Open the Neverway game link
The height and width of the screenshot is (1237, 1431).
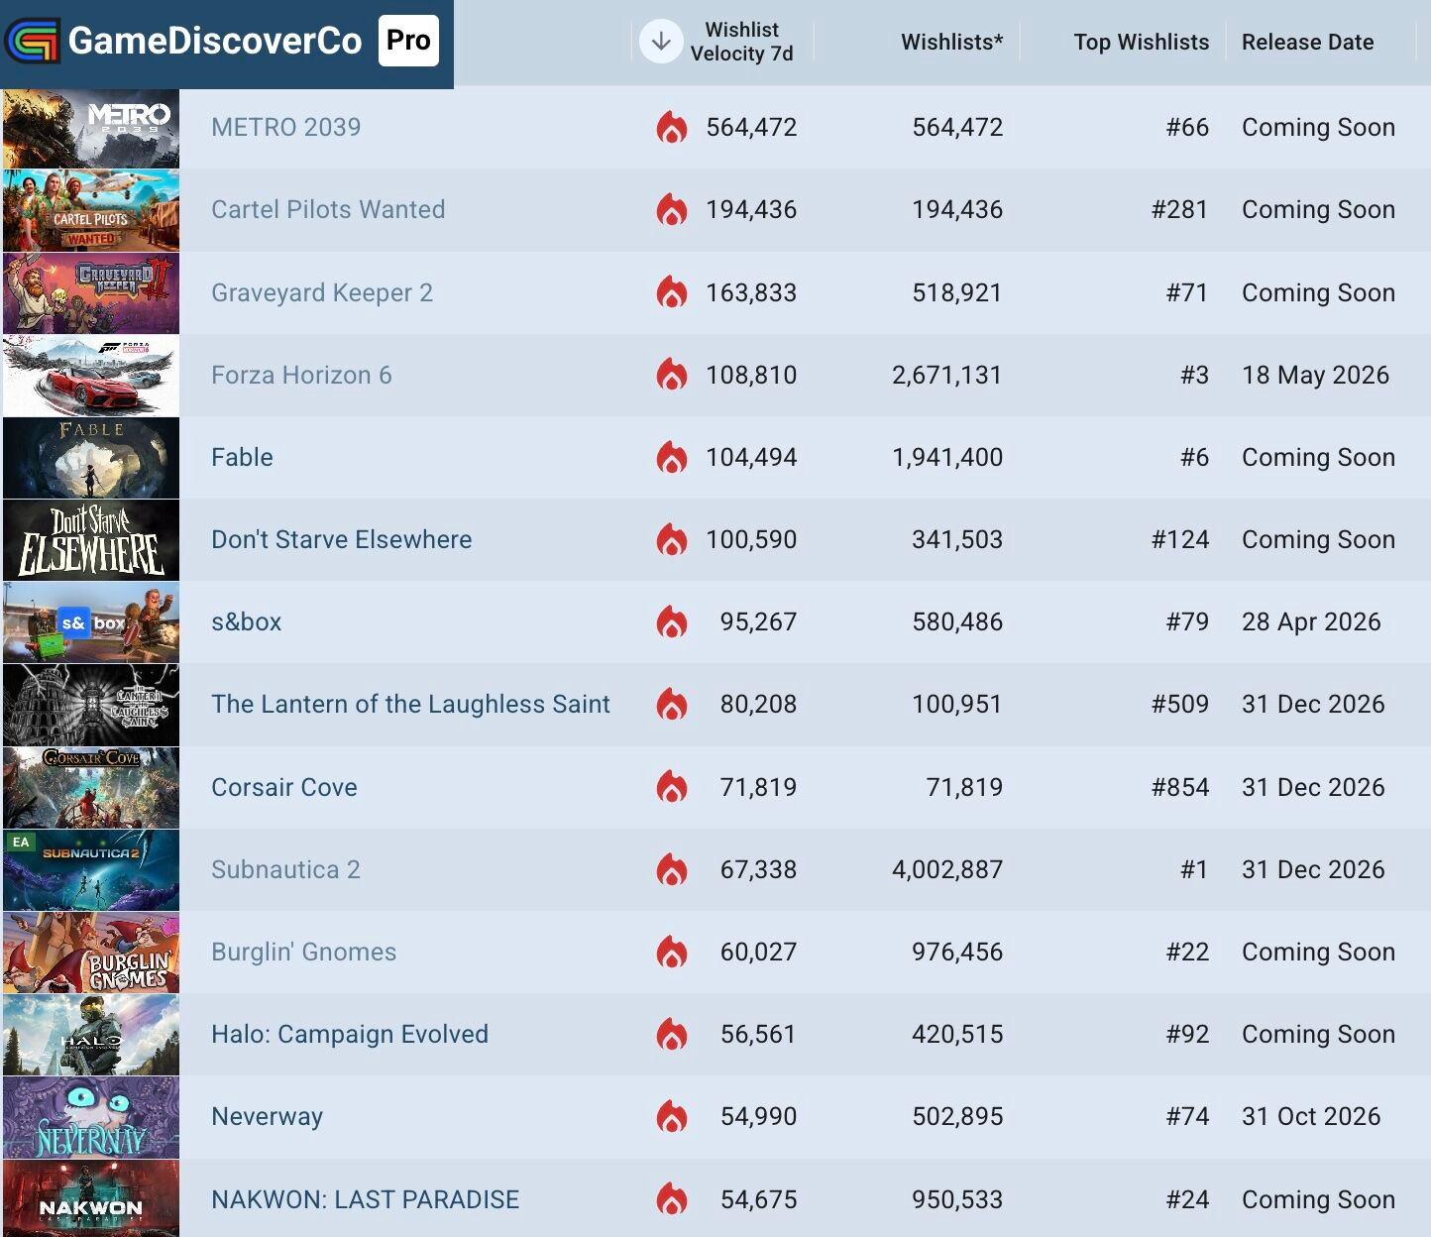click(x=267, y=1116)
